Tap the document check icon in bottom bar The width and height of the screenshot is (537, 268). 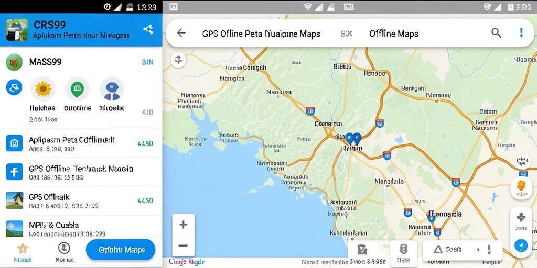click(362, 250)
